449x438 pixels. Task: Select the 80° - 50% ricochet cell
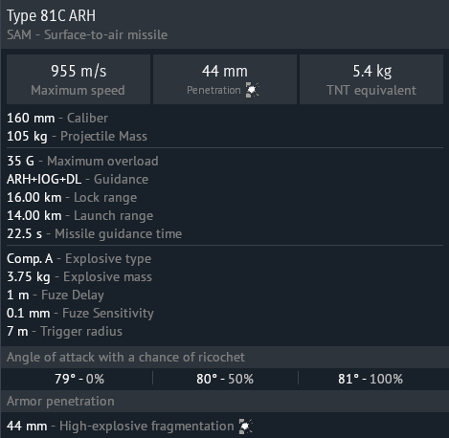(x=225, y=379)
